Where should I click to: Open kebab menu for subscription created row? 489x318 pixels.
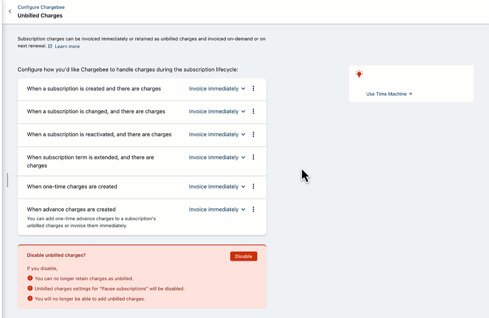pos(253,89)
